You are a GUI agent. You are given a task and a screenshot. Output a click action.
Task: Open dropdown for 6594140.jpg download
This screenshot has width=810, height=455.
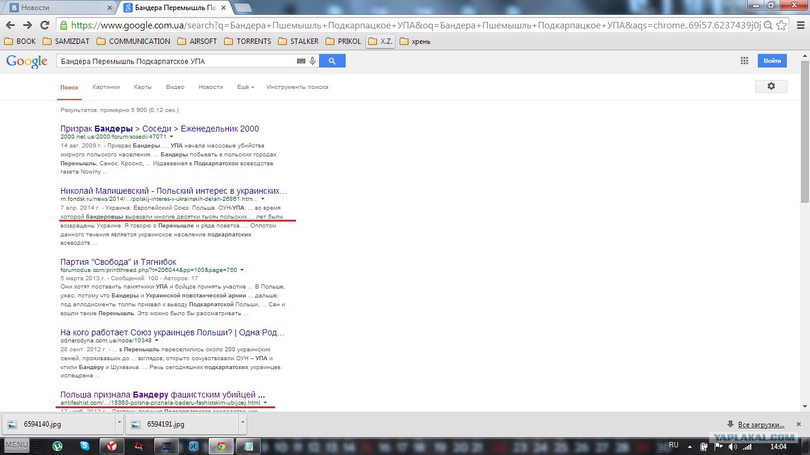click(x=119, y=424)
